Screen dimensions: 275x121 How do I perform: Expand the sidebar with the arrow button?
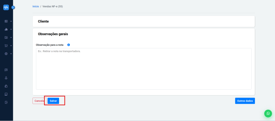point(13,8)
